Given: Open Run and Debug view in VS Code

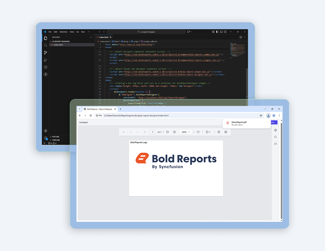Looking at the screenshot, I should coord(46,60).
